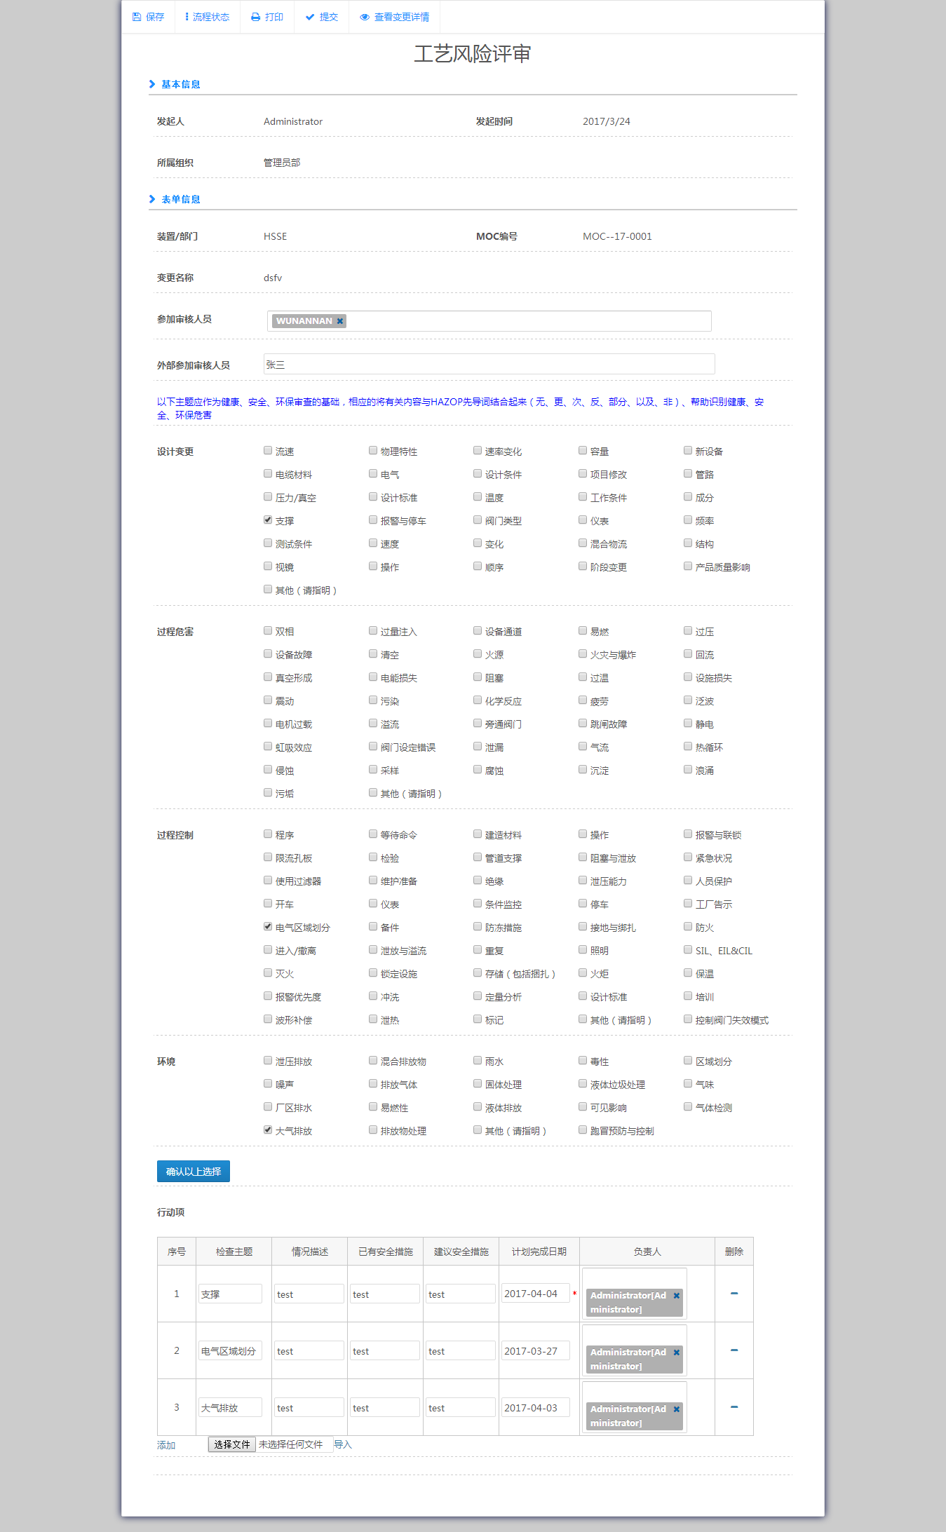This screenshot has width=946, height=1532.
Task: Click the submit (提交) toolbar button
Action: (321, 17)
